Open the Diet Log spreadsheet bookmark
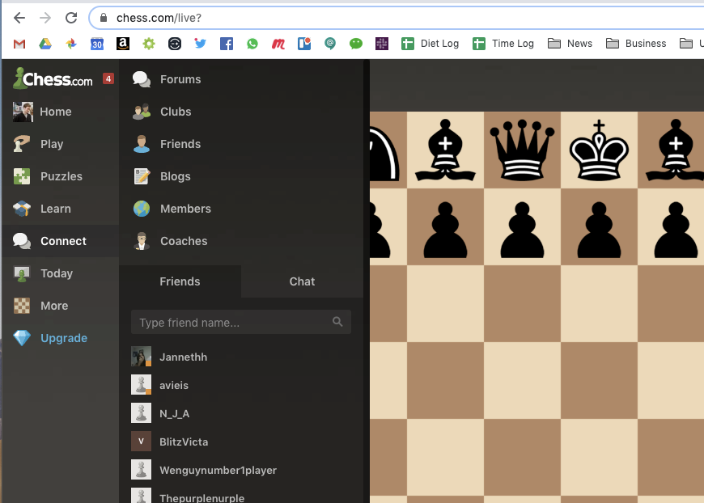 click(x=430, y=44)
